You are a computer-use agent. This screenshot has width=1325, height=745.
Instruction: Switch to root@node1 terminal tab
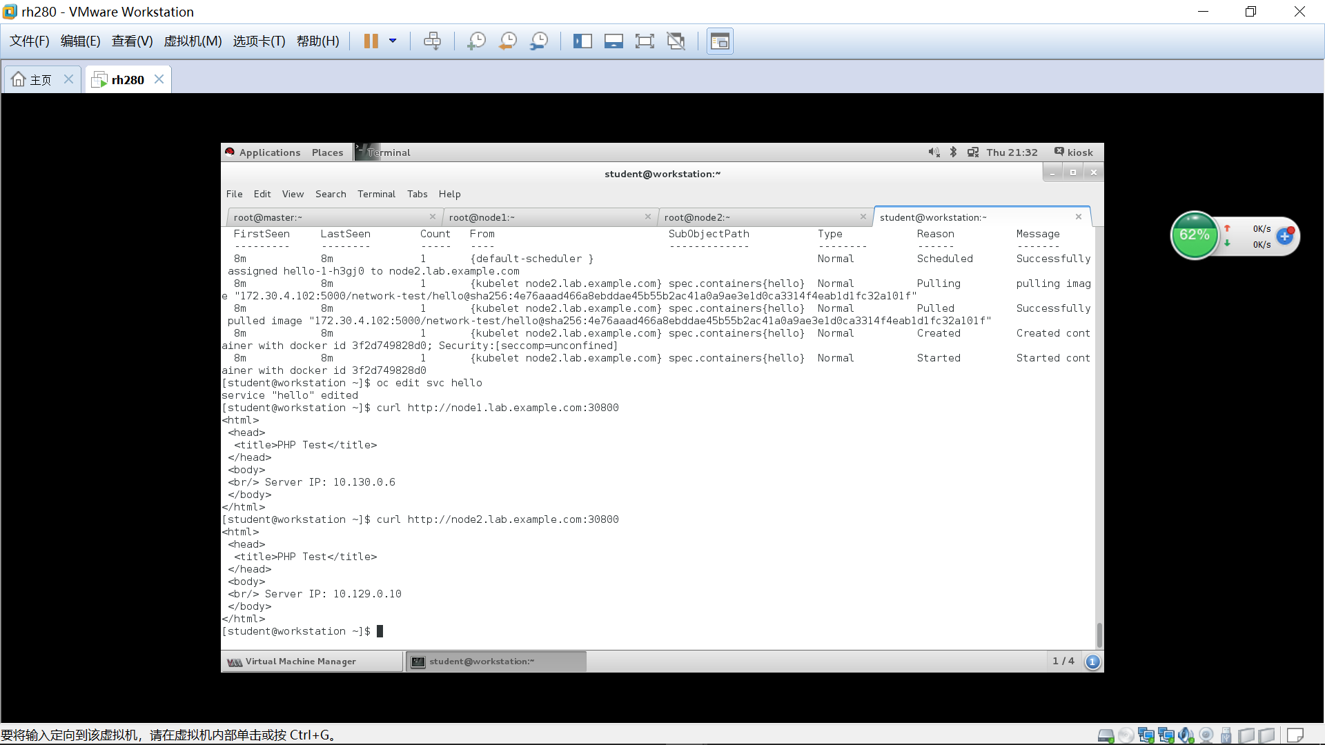click(482, 217)
